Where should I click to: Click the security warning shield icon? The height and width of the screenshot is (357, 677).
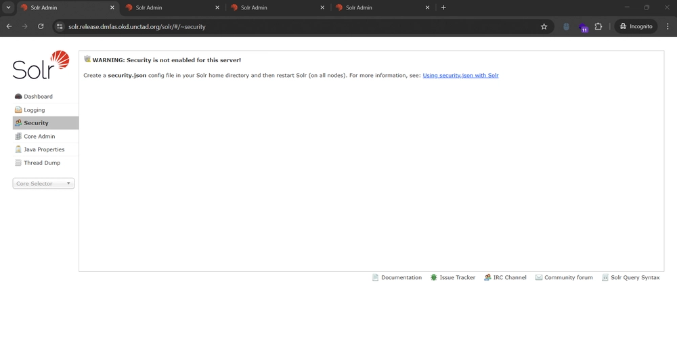(x=87, y=59)
